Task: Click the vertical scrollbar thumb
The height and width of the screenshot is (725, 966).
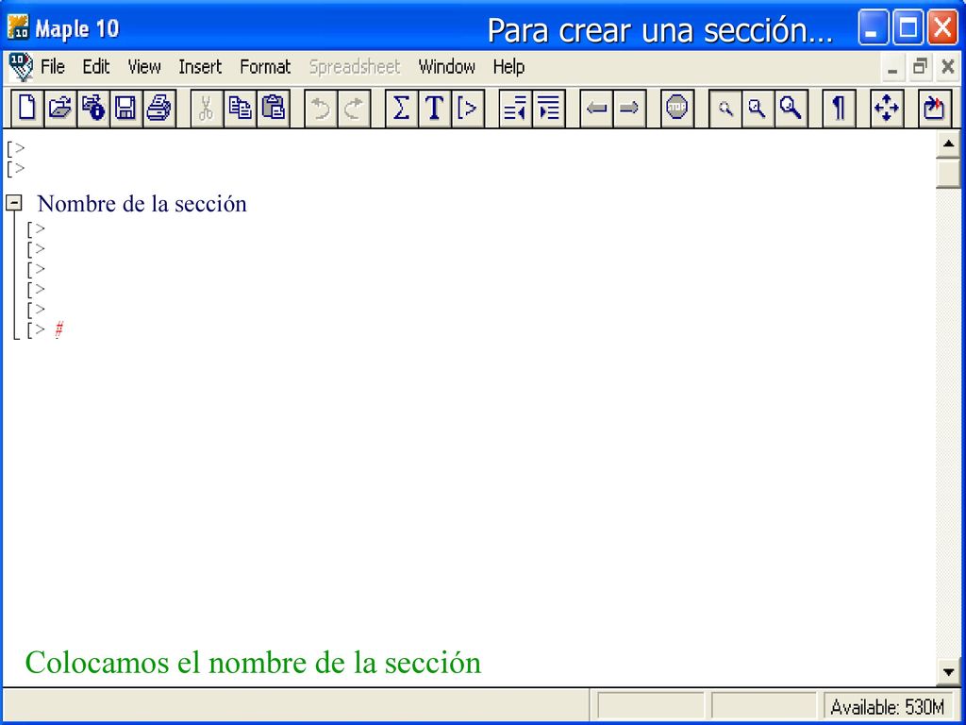Action: coord(948,173)
